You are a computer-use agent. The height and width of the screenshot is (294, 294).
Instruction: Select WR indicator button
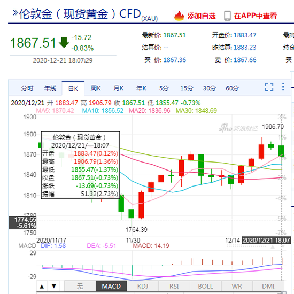pos(237,287)
